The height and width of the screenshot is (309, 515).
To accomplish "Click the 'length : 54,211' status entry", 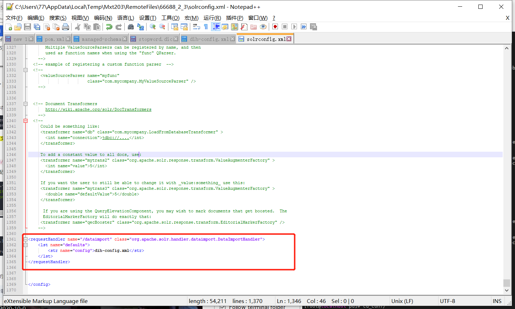I will 207,301.
